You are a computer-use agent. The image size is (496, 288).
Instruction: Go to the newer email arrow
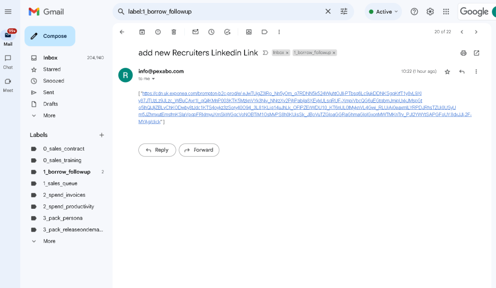[x=462, y=32]
